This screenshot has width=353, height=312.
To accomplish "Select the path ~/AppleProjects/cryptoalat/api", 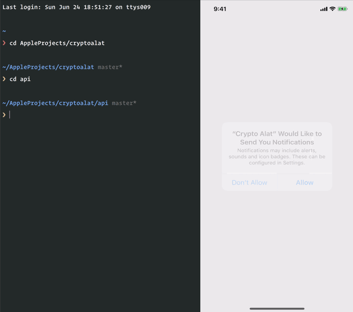I will pos(55,103).
